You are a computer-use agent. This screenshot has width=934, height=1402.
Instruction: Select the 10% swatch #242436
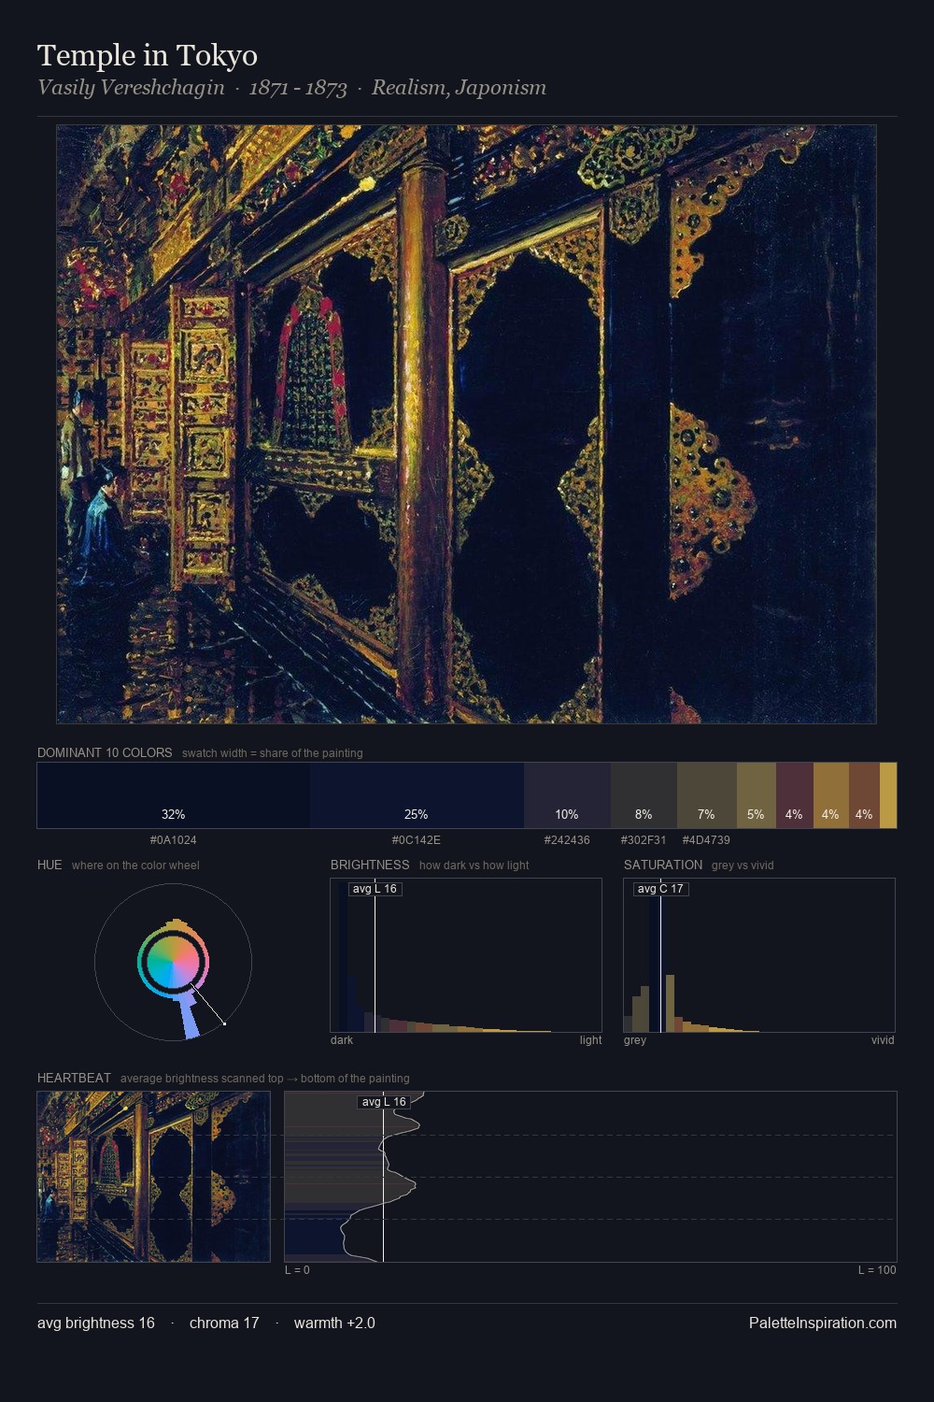pos(567,795)
